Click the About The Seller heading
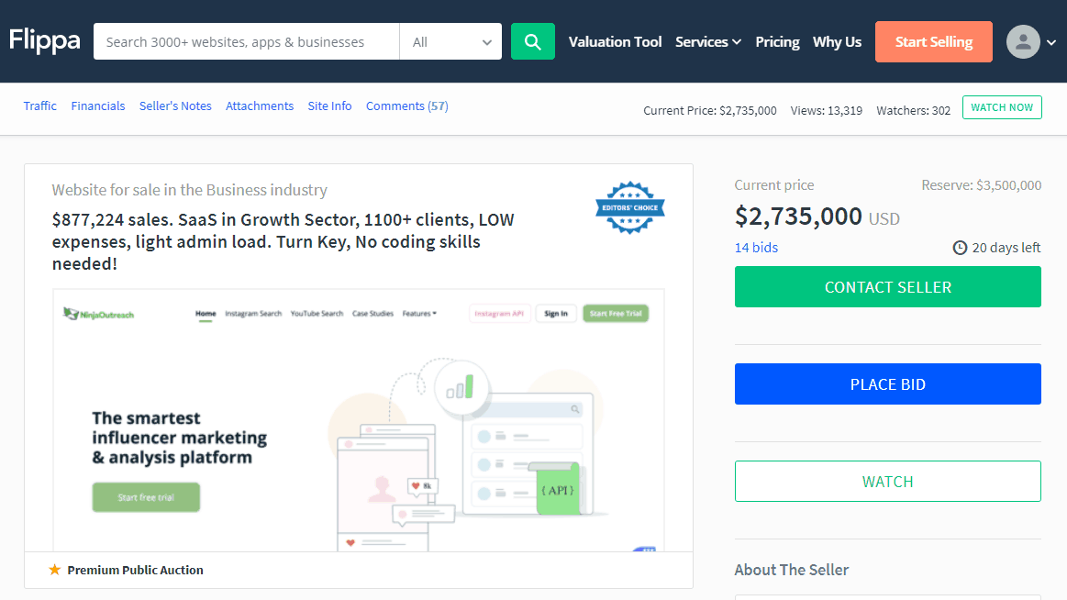 [792, 570]
